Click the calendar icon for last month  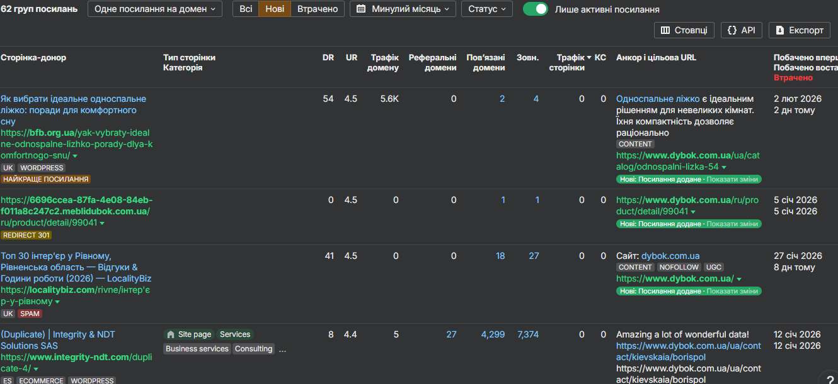(x=361, y=9)
